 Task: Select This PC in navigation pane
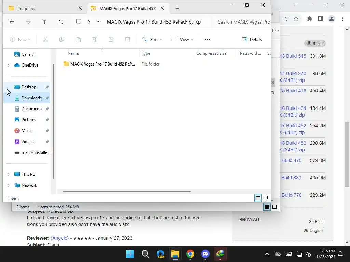28,174
